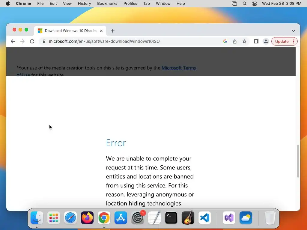Open the Tab menu
This screenshot has width=307, height=230.
coord(146,3)
